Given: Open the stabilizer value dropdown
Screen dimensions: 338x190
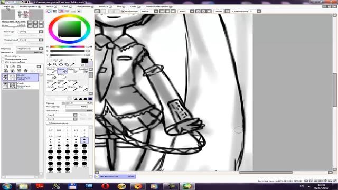Looking at the screenshot, I should point(259,11).
